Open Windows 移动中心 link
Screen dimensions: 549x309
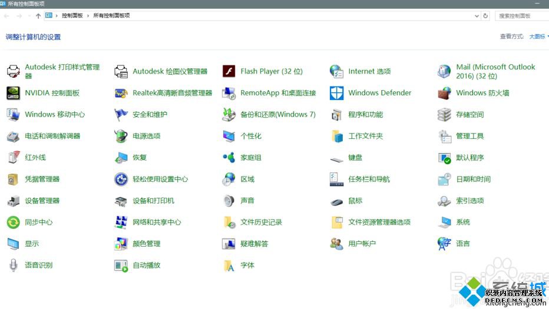coord(55,114)
